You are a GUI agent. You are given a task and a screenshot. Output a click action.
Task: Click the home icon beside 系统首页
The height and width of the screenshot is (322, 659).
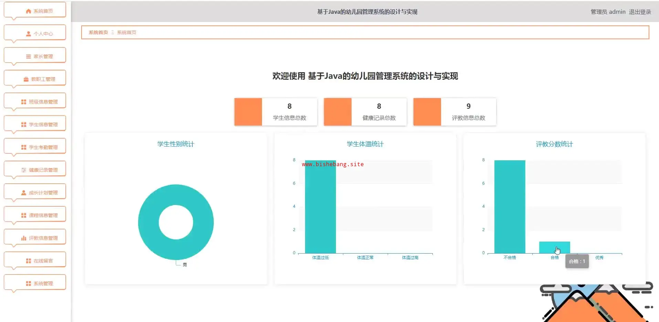29,11
